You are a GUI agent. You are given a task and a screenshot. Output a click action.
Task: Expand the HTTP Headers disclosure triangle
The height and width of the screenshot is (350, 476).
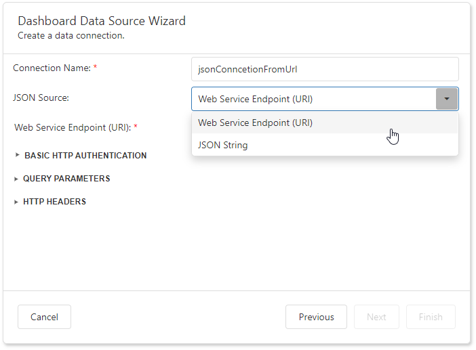pyautogui.click(x=17, y=202)
